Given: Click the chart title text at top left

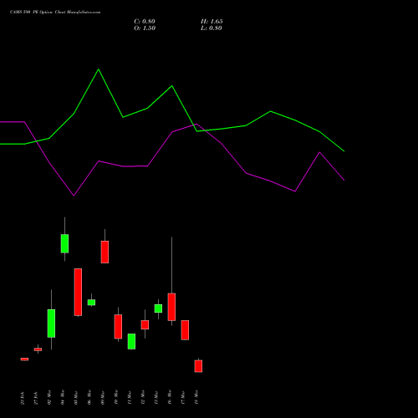Looking at the screenshot, I should [x=55, y=13].
